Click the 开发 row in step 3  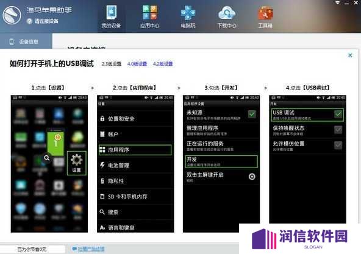coord(221,161)
